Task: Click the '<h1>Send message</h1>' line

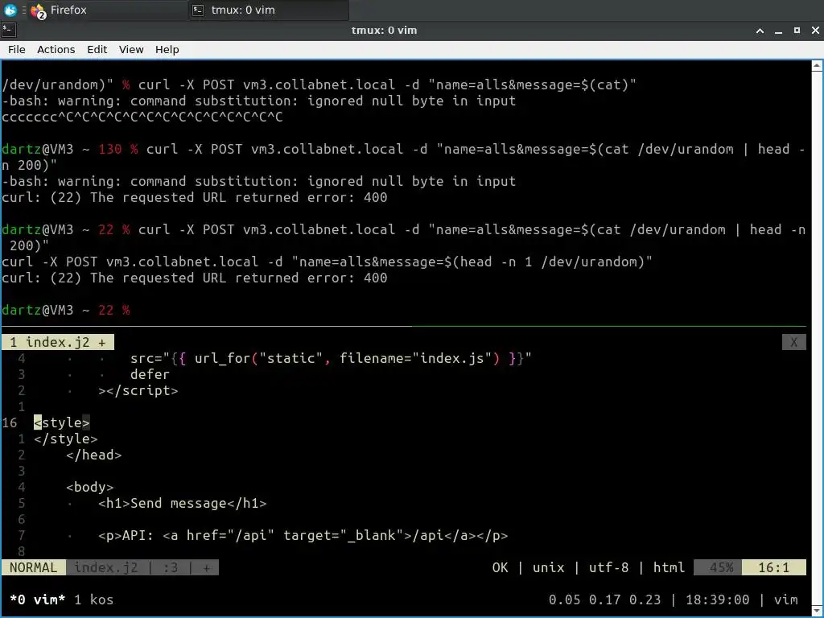Action: pos(183,504)
